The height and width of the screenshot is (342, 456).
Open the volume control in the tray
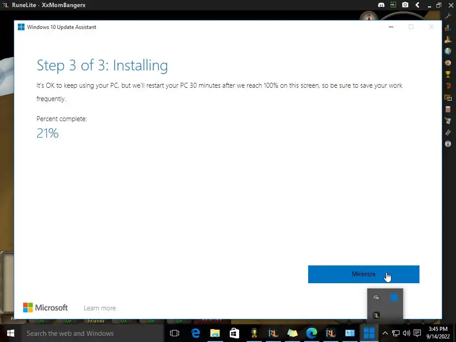pos(406,333)
